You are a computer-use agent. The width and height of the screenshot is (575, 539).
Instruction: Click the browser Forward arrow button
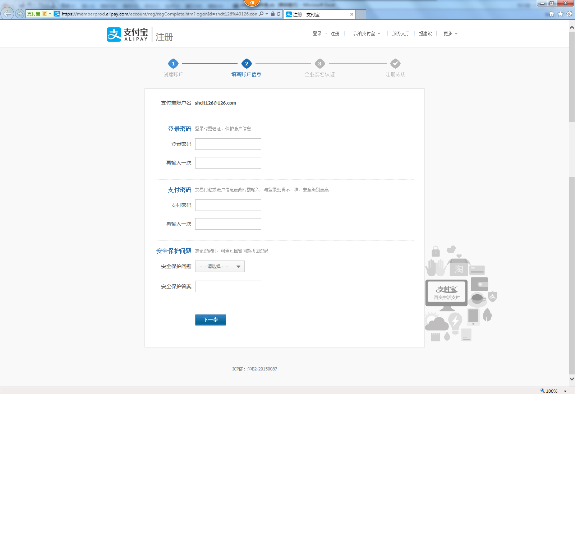[x=19, y=14]
